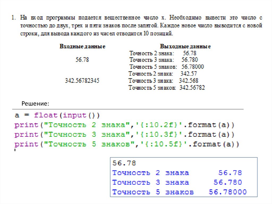Click "Точность 2 знака" in the blue console output
272x204 pixels.
[150, 173]
